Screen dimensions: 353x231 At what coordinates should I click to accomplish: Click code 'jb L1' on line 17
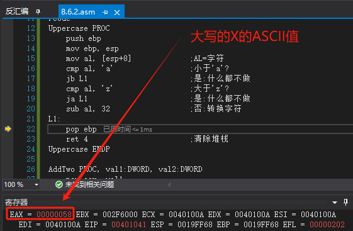click(77, 79)
